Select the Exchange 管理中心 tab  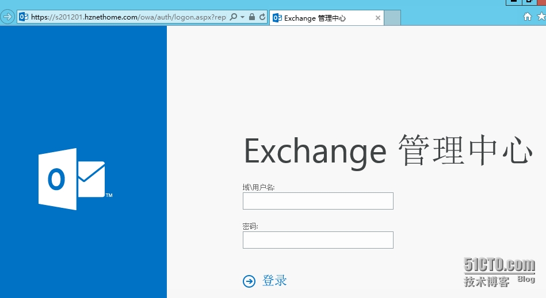327,18
